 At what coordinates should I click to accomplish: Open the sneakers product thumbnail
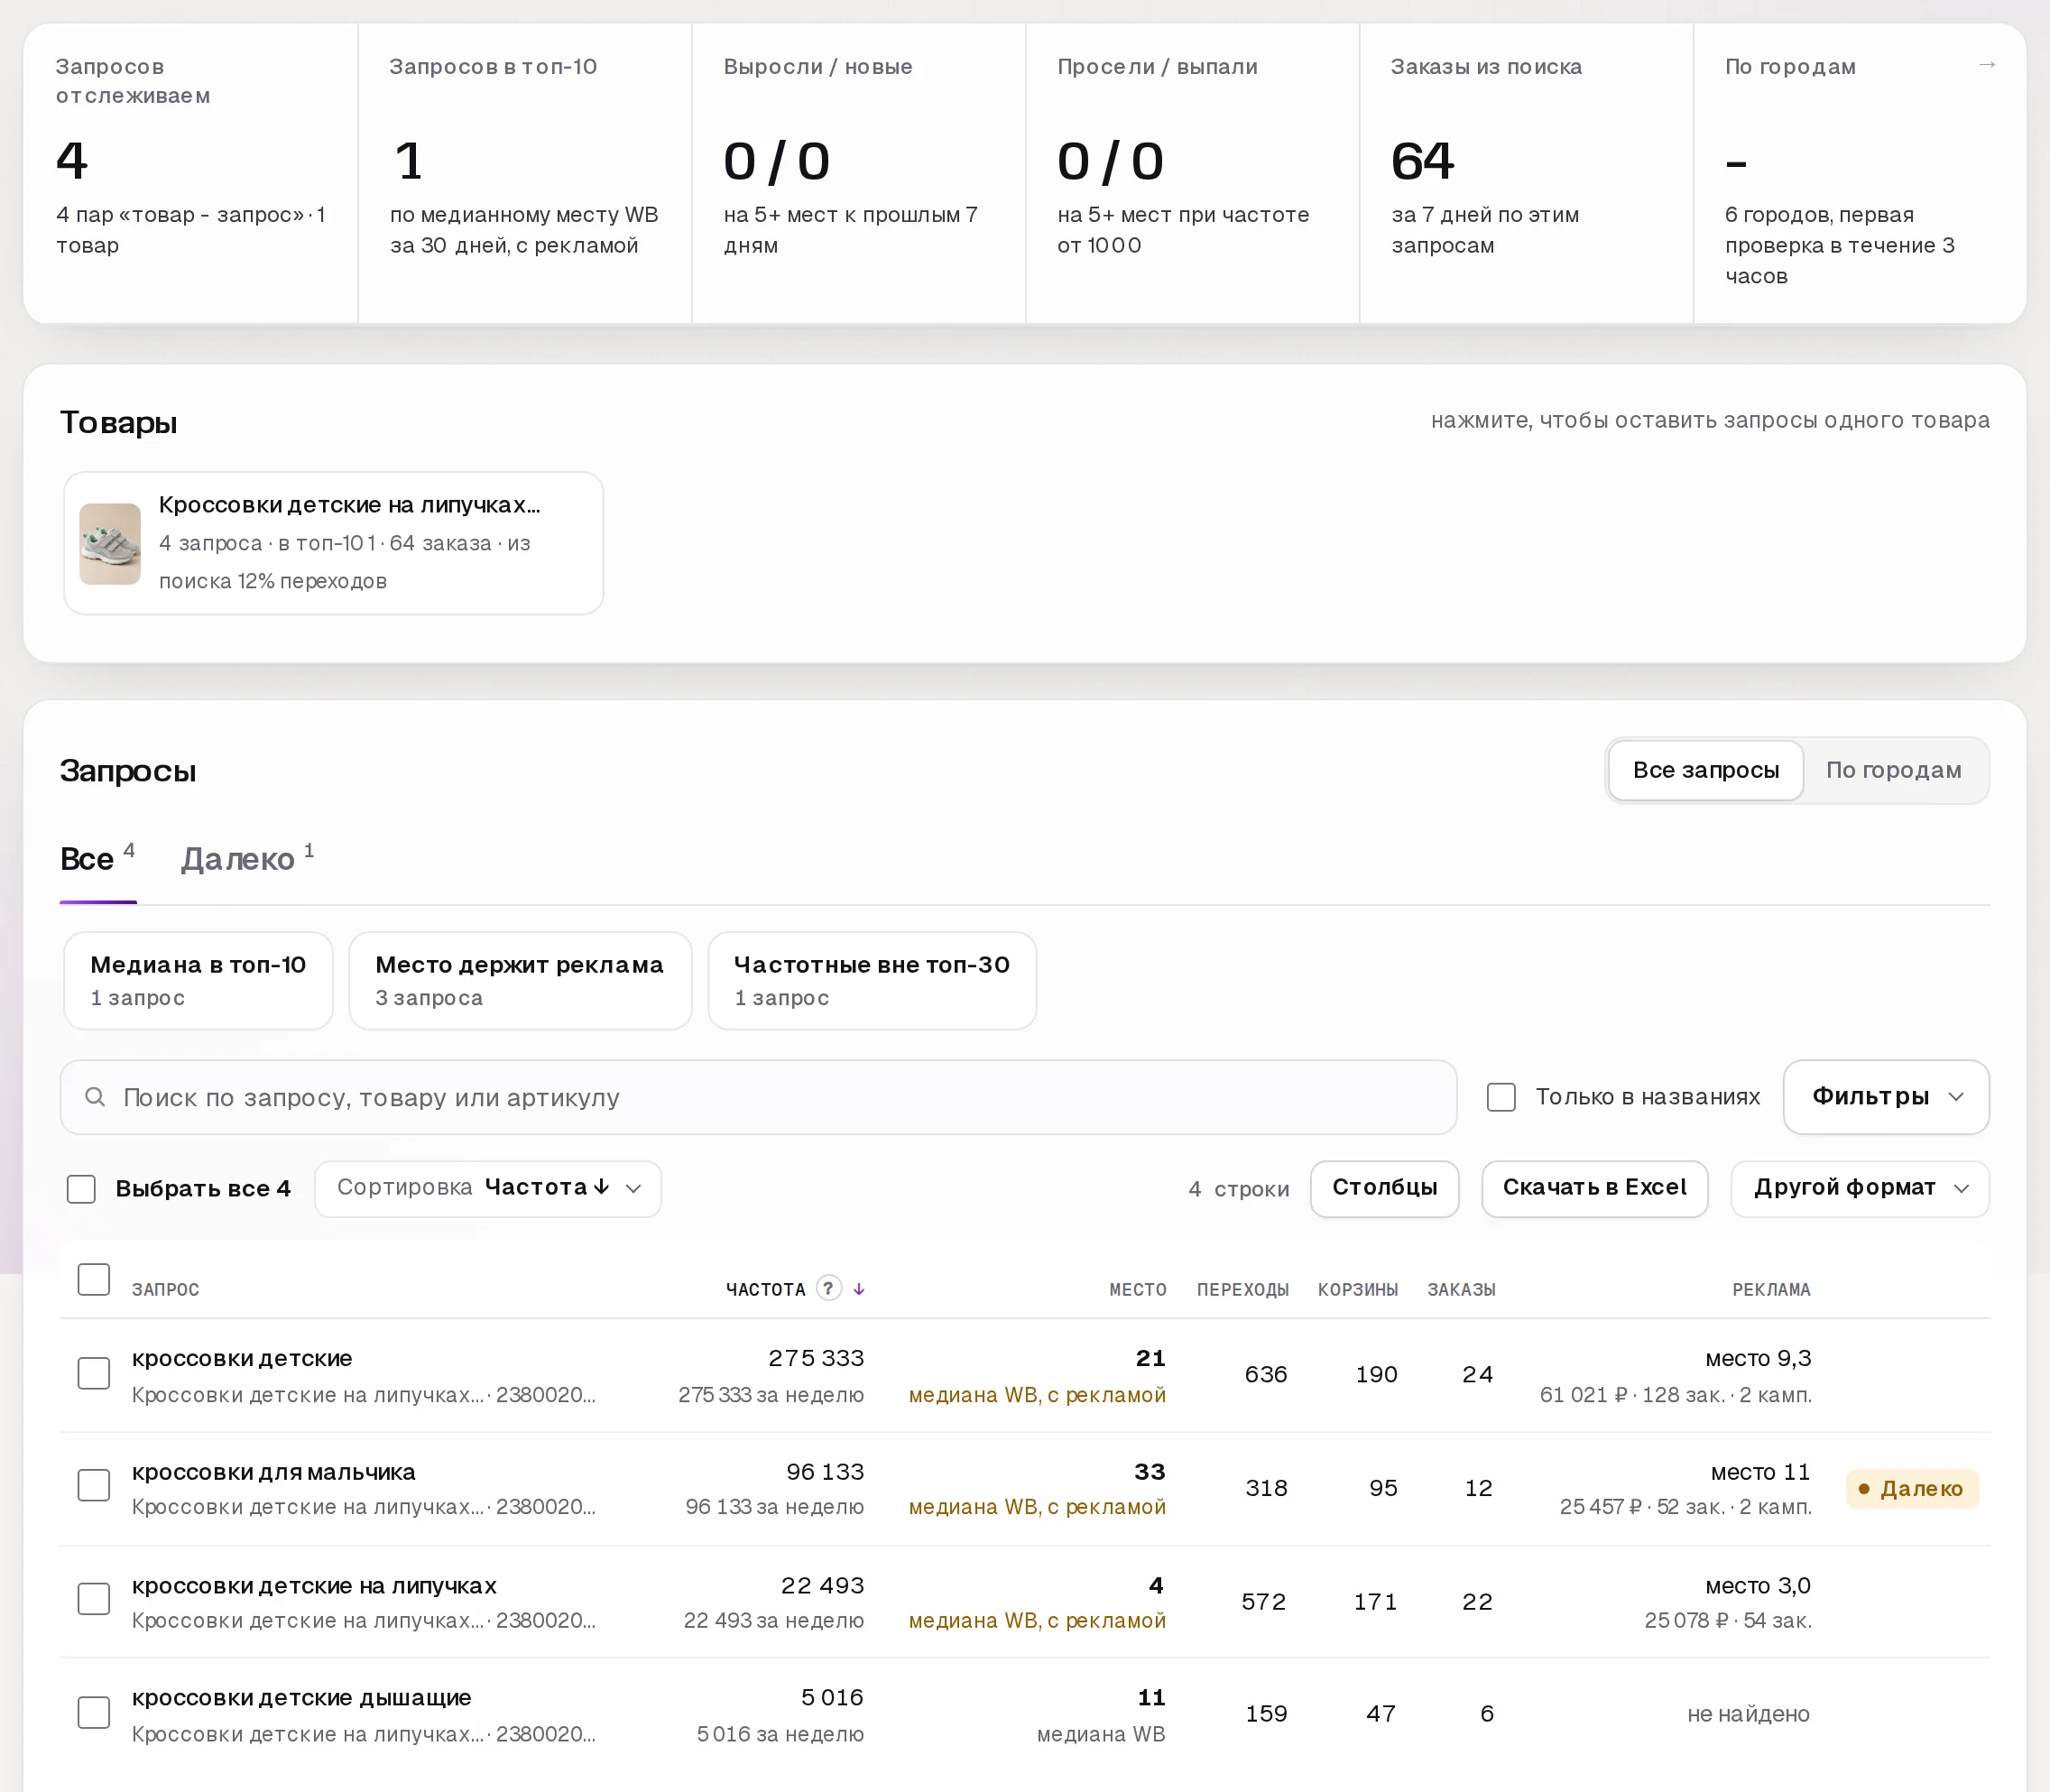pyautogui.click(x=110, y=543)
